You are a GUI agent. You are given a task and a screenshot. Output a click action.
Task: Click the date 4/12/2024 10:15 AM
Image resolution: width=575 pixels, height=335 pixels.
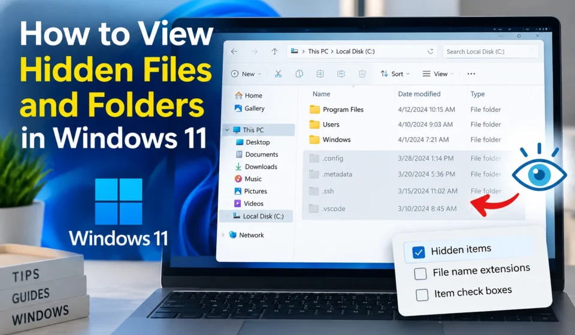click(426, 109)
